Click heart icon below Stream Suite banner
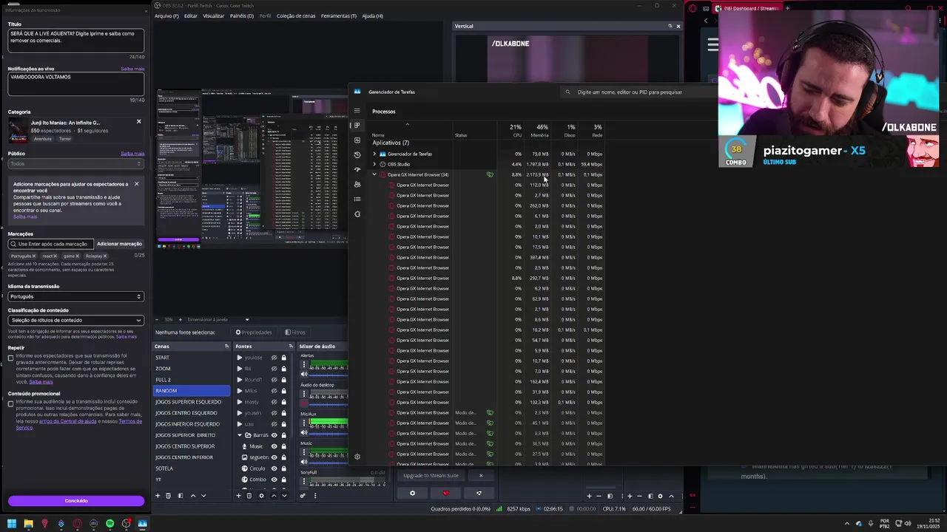 pyautogui.click(x=445, y=494)
